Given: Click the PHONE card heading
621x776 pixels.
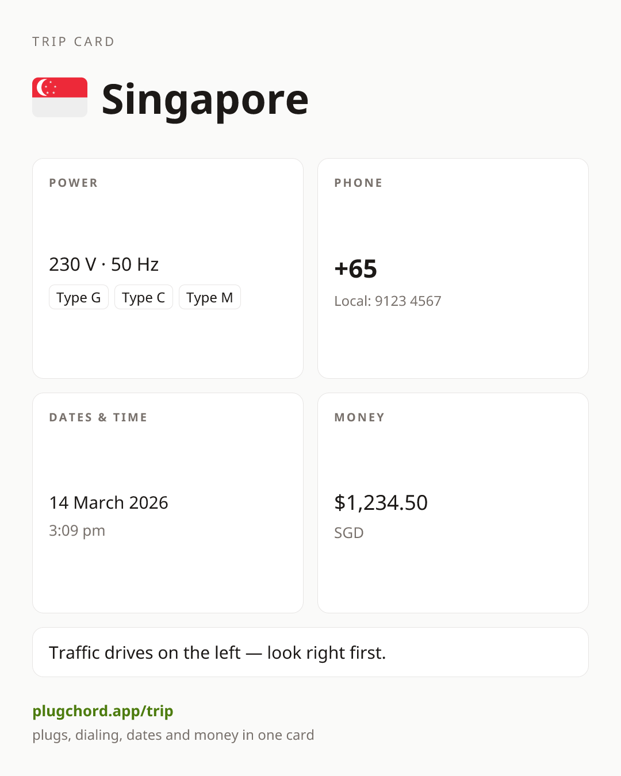Looking at the screenshot, I should (x=359, y=183).
